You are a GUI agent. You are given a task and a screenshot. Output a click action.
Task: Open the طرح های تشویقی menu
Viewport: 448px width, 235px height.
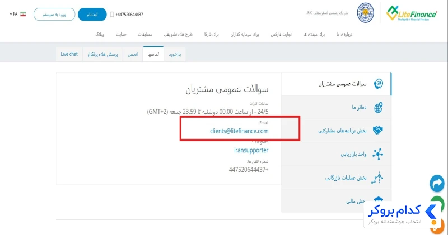[178, 35]
